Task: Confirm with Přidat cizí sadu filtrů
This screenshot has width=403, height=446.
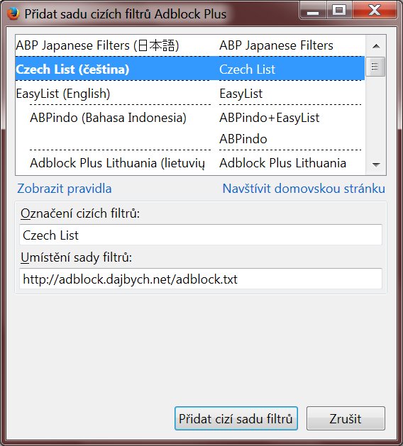Action: [x=236, y=418]
